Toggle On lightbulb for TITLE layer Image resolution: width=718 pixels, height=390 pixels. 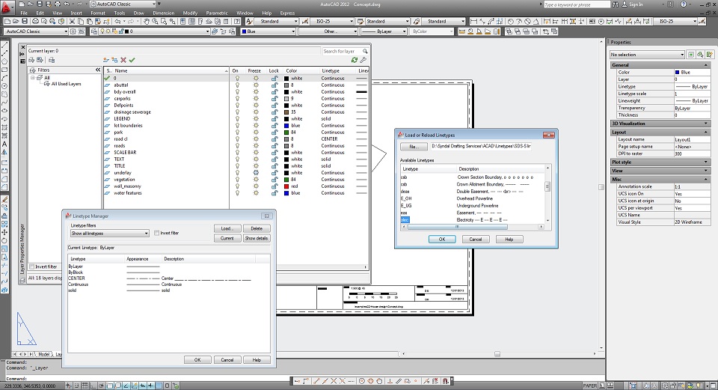[237, 166]
